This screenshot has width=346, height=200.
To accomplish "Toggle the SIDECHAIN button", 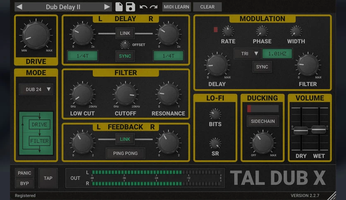I will pos(263,121).
